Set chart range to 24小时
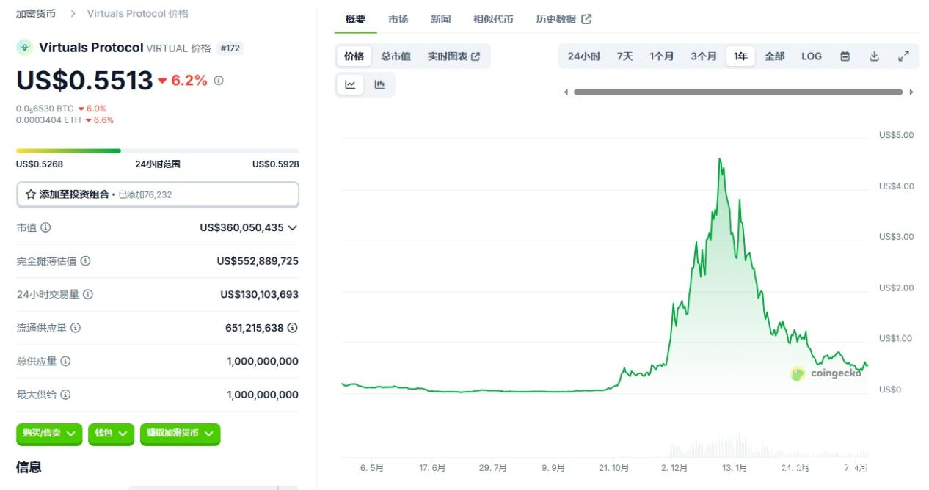 (583, 56)
